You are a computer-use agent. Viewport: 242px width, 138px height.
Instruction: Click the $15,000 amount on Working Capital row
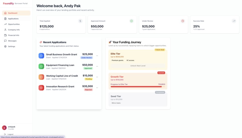88,76
